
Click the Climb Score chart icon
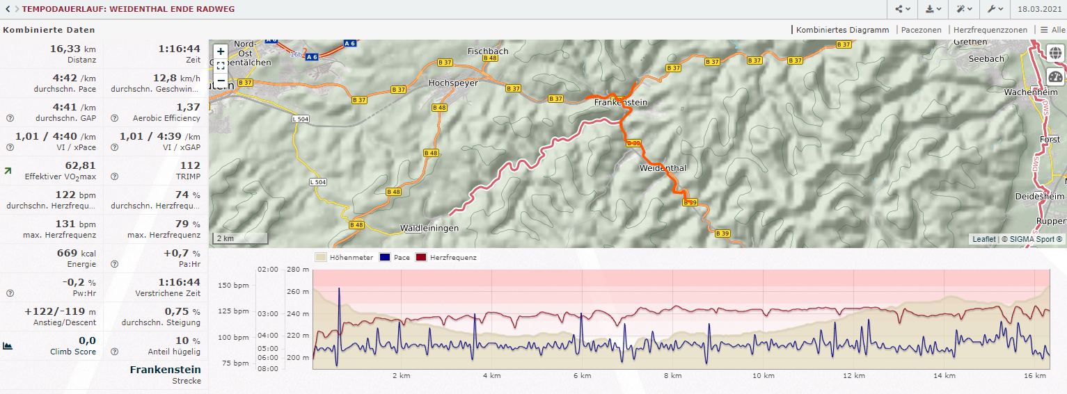(x=8, y=345)
